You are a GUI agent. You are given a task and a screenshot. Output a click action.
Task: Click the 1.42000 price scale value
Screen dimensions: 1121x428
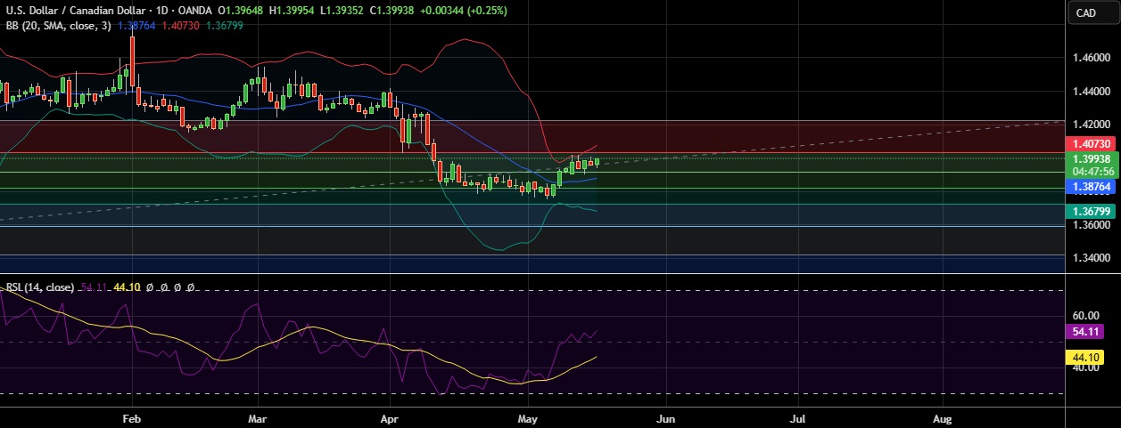(1092, 125)
